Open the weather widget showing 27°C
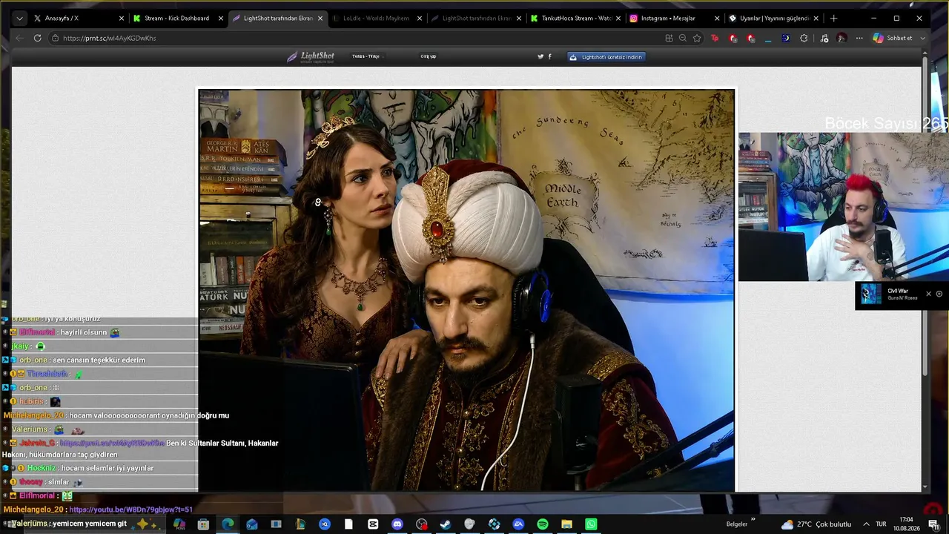Screen dimensions: 949x534 816,524
